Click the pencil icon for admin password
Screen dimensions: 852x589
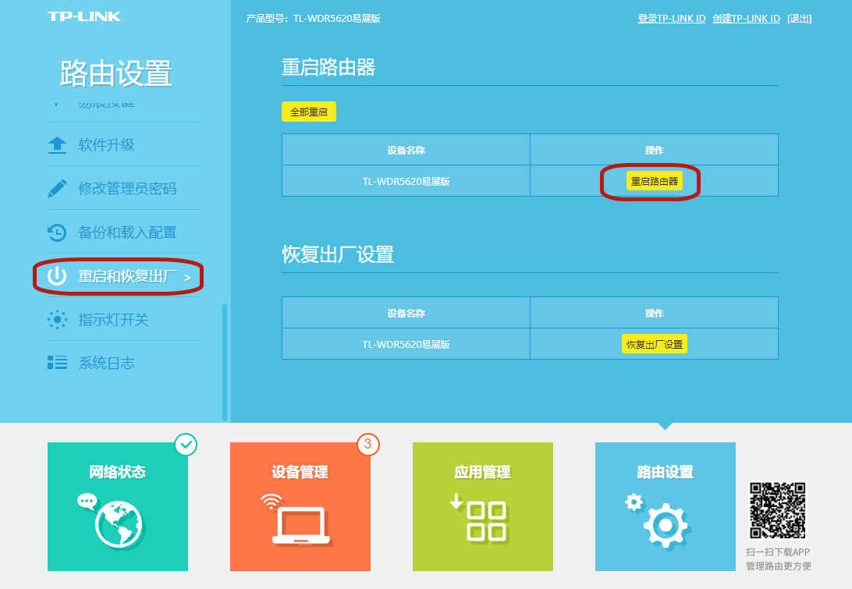(x=57, y=189)
